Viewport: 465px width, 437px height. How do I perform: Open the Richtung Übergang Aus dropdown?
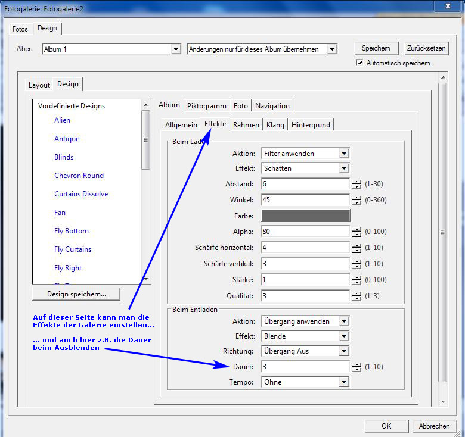[x=343, y=351]
